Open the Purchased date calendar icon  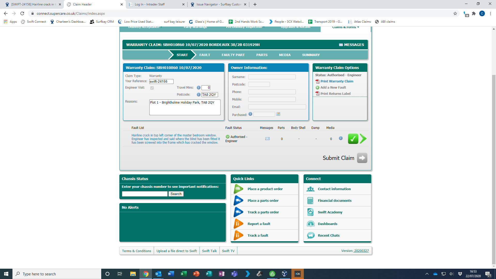tap(278, 114)
